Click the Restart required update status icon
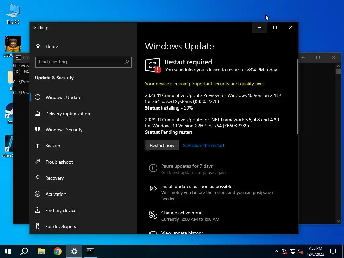The image size is (344, 258). 153,65
